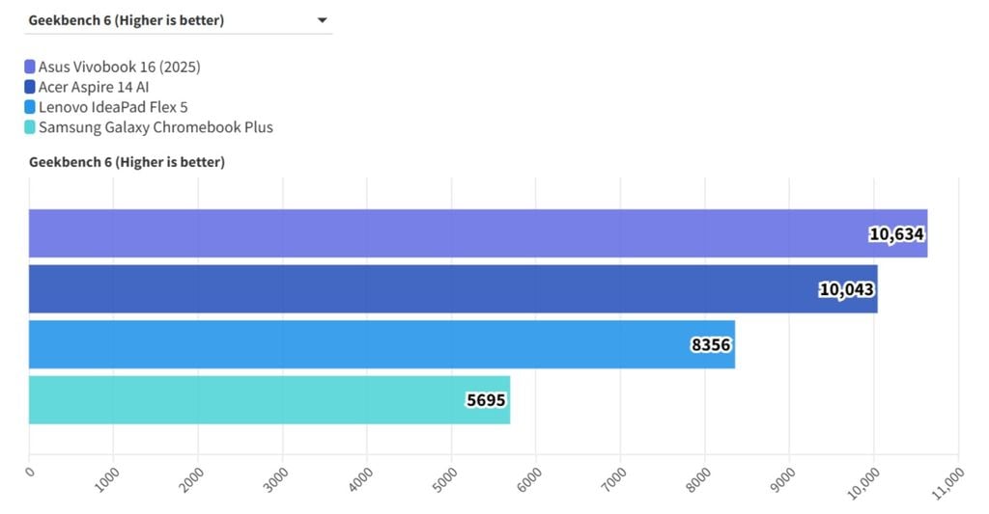
Task: Click the teal Samsung Chromebook bar
Action: click(269, 400)
